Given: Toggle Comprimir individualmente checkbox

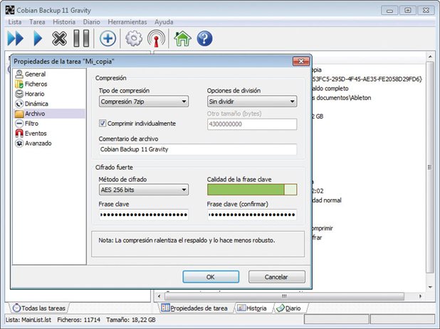Looking at the screenshot, I should (x=103, y=123).
